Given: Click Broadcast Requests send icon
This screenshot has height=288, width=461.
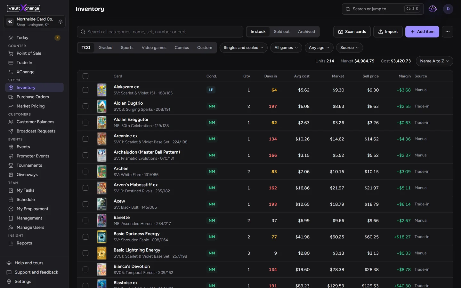Looking at the screenshot, I should tap(11, 131).
